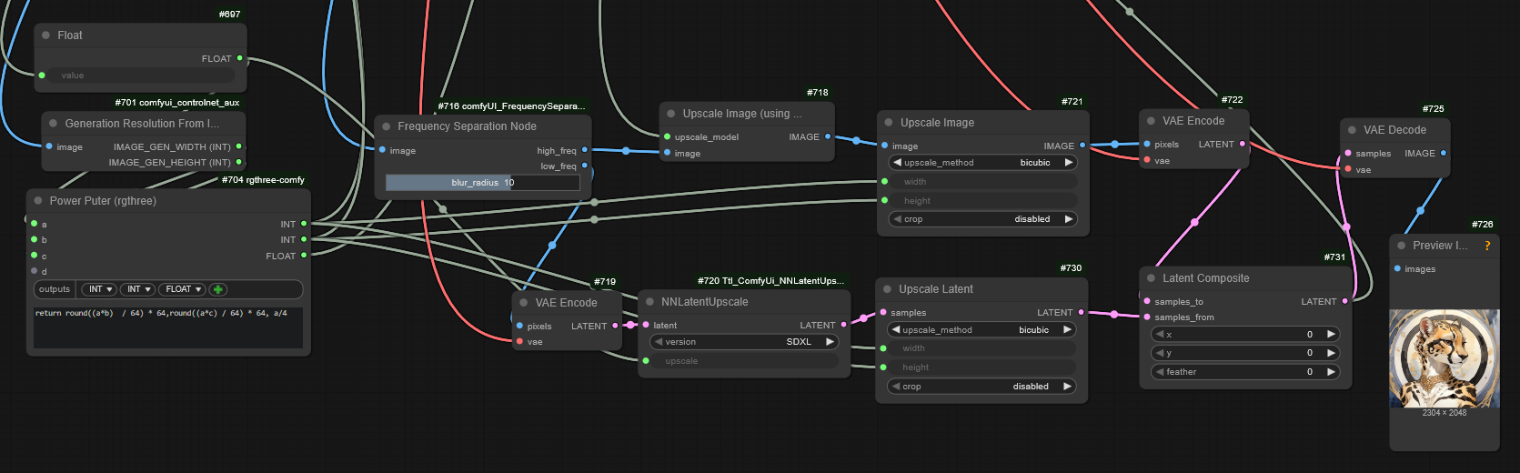Increase feather value in Latent Composite
Image resolution: width=1520 pixels, height=473 pixels.
click(x=1331, y=372)
